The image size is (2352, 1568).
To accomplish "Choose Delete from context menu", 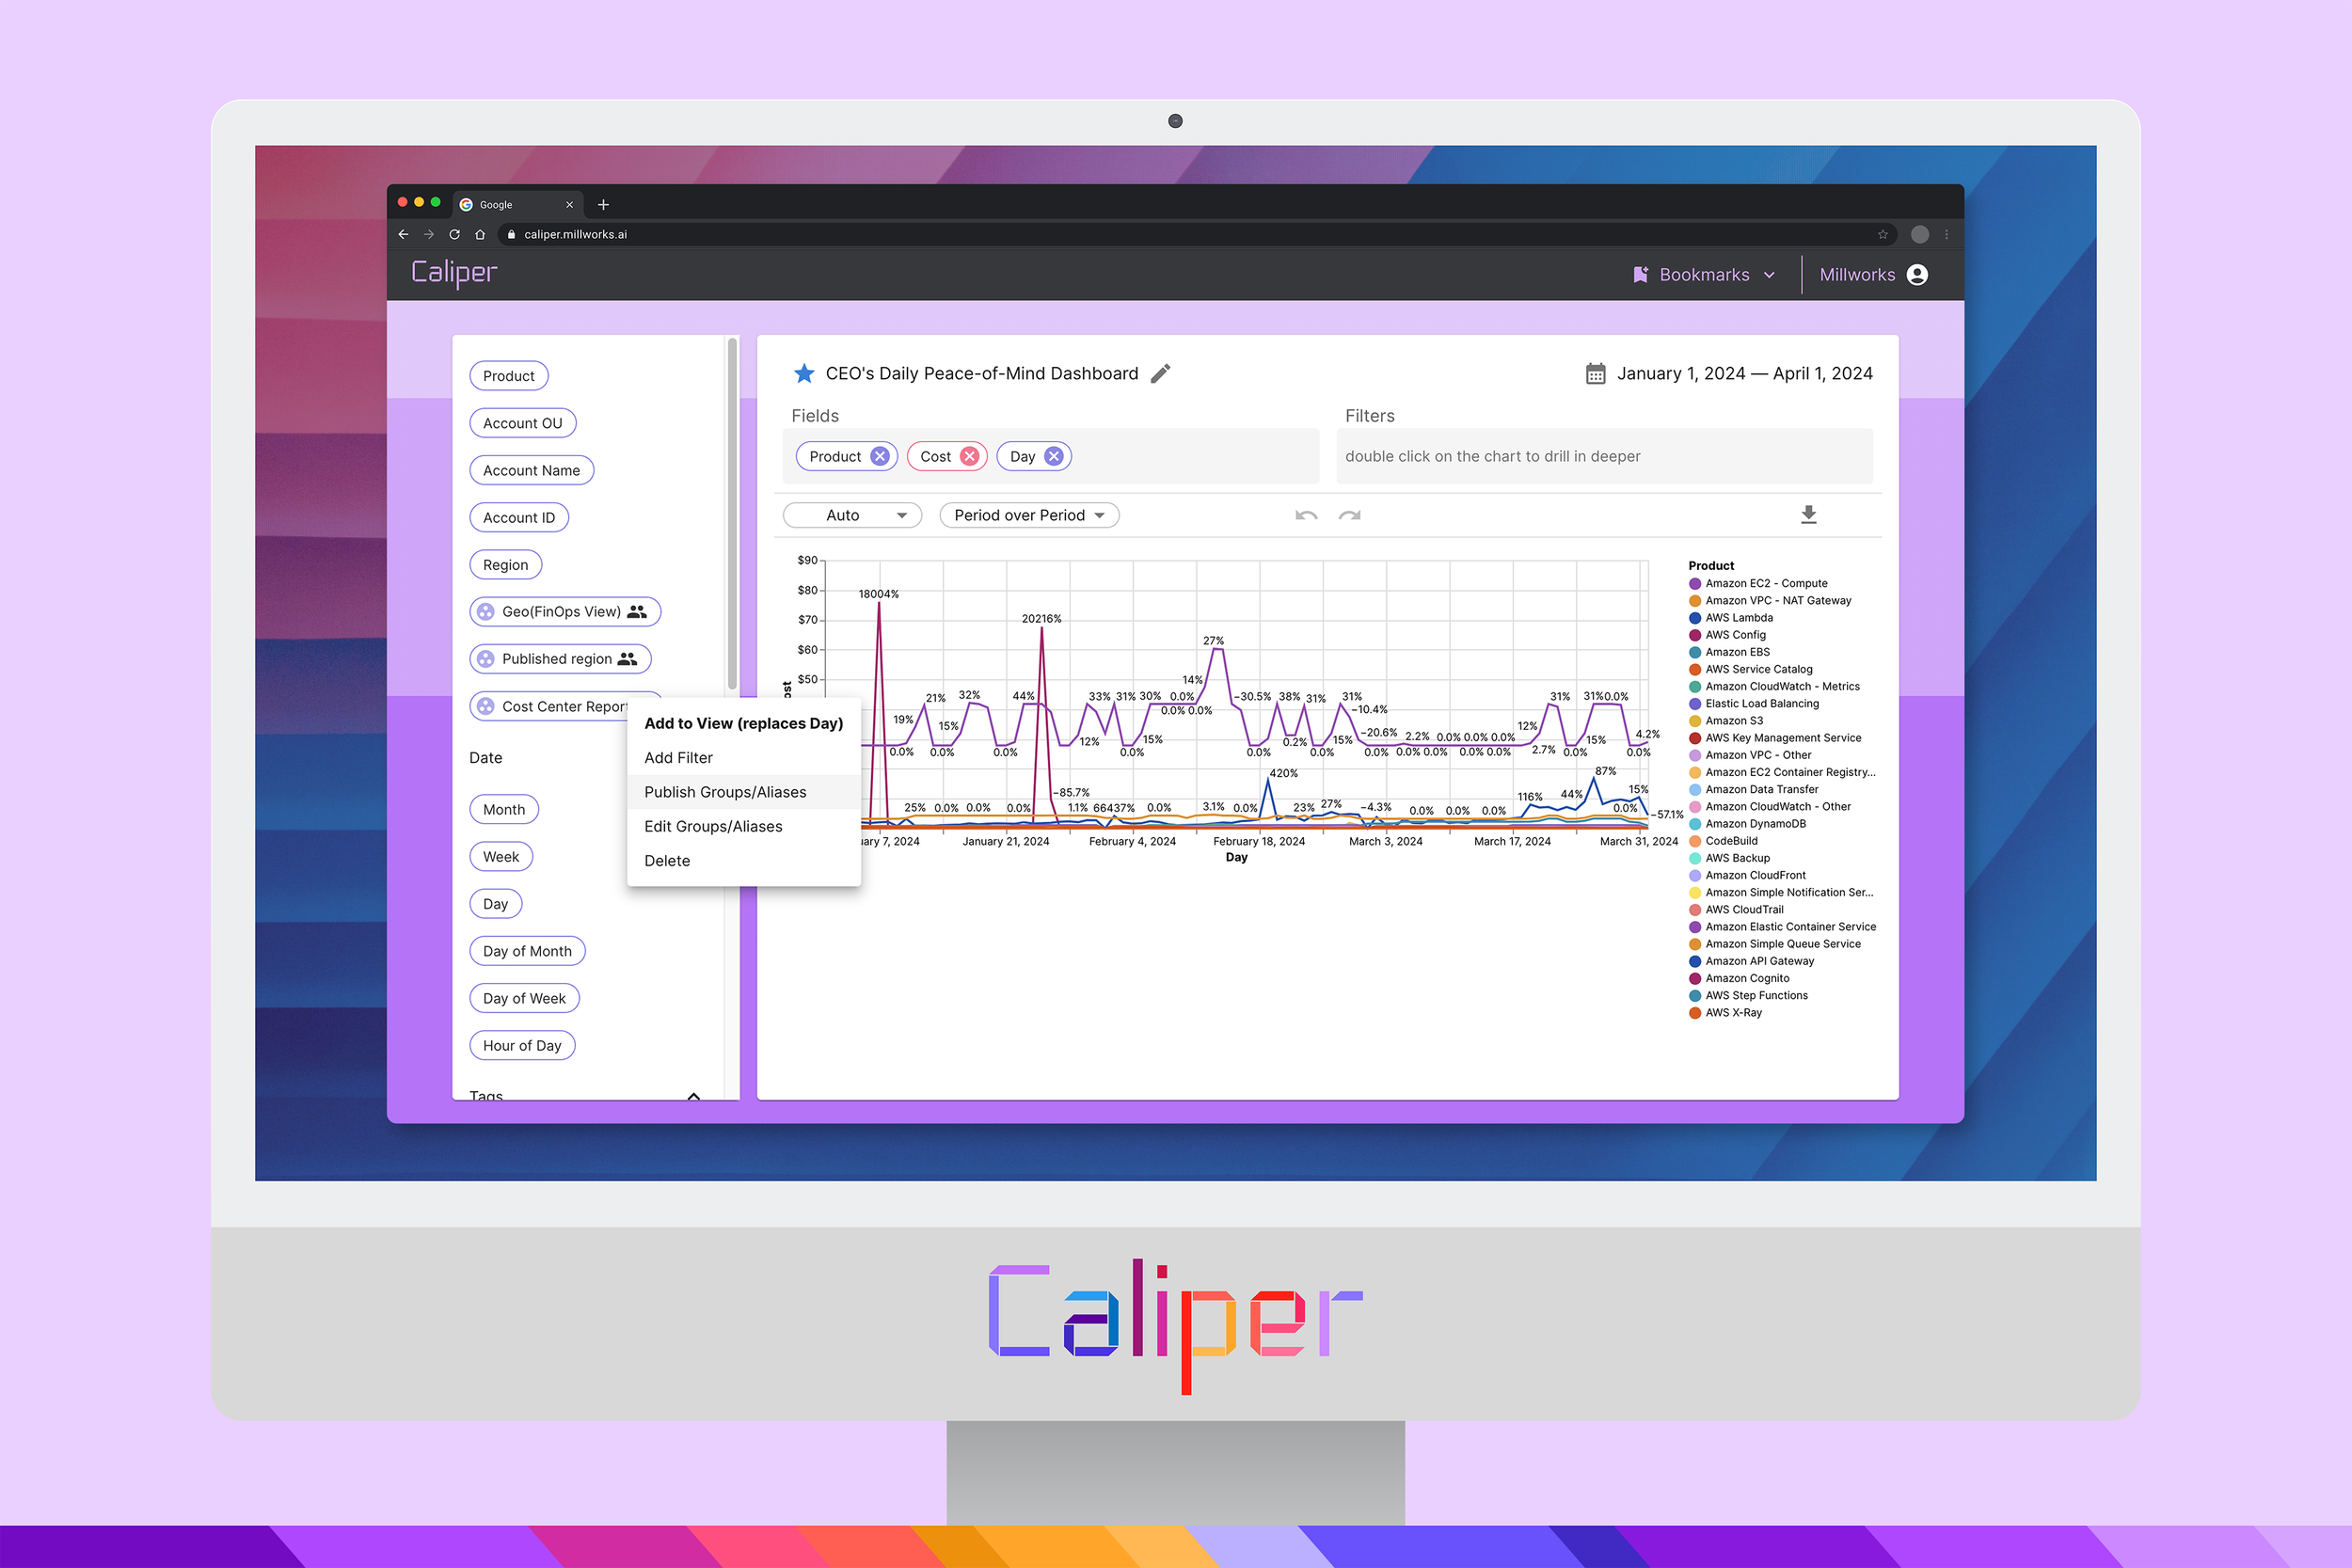I will (743, 861).
